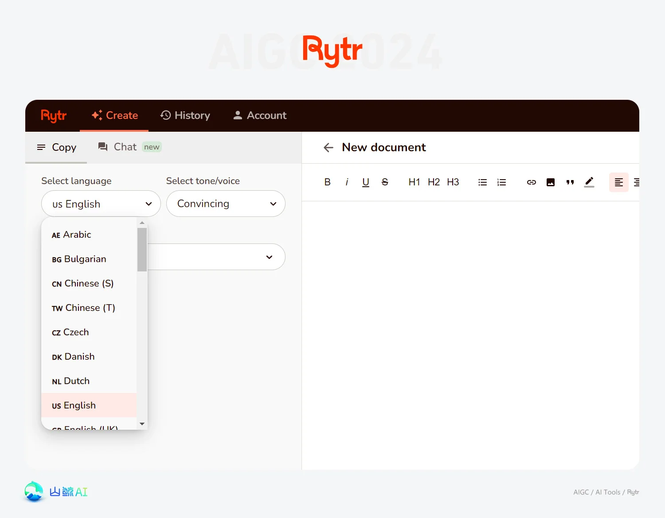Collapse the Select language dropdown

101,204
